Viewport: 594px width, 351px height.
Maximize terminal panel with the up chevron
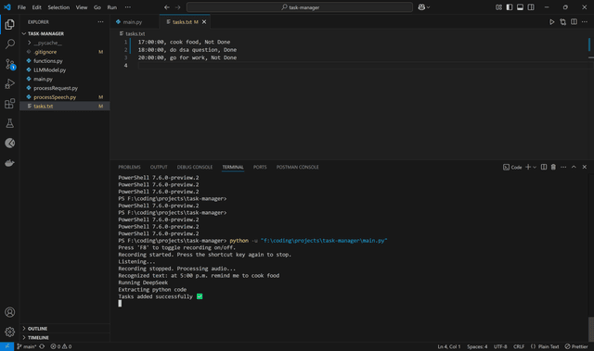coord(574,167)
